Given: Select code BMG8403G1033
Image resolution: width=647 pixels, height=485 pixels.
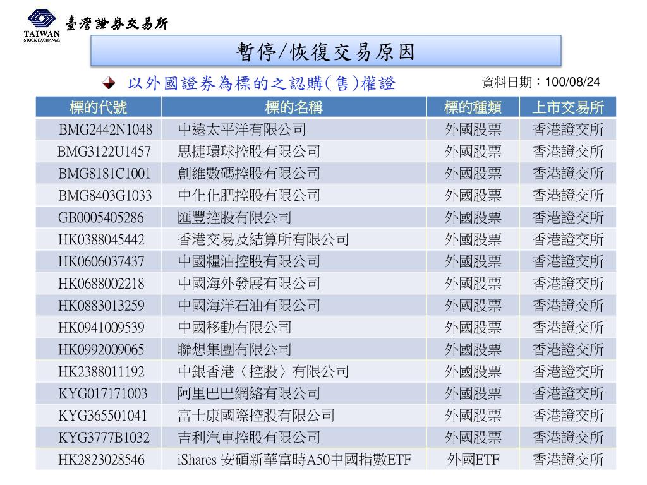Looking at the screenshot, I should [x=106, y=196].
